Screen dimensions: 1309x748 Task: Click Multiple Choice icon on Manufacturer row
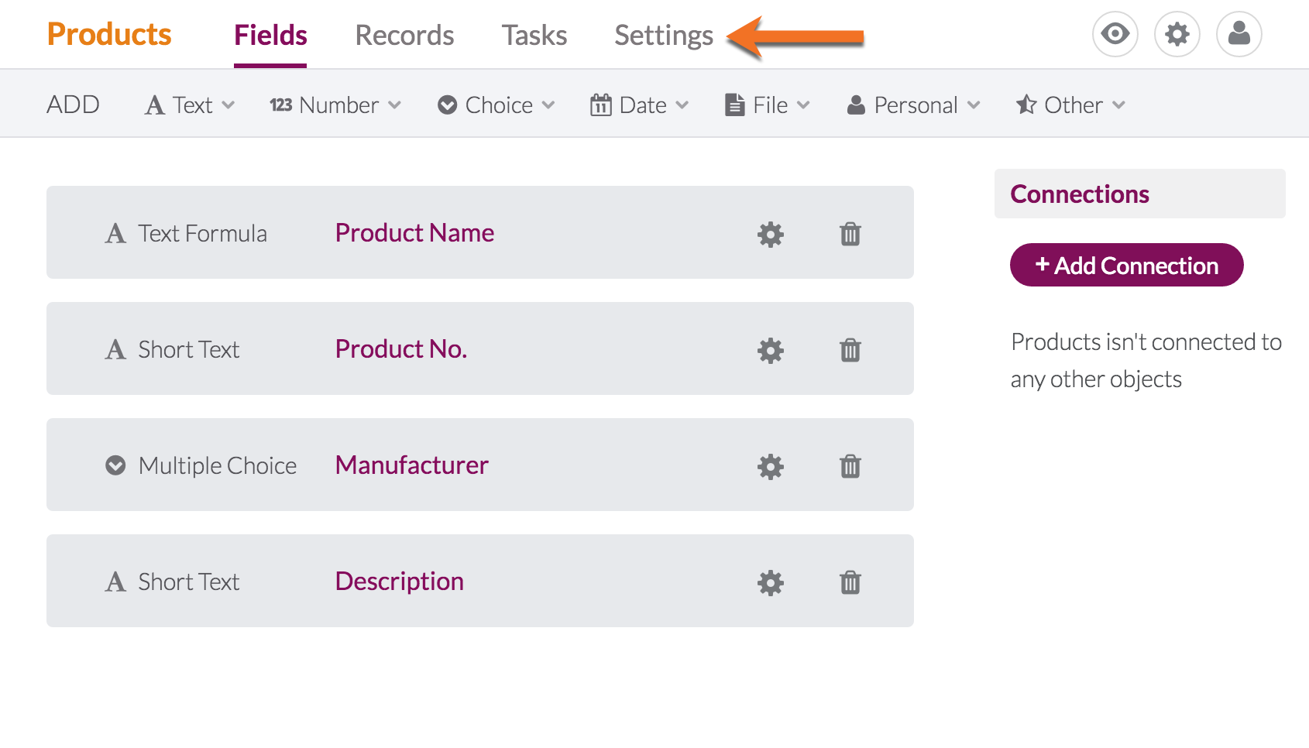pyautogui.click(x=115, y=465)
